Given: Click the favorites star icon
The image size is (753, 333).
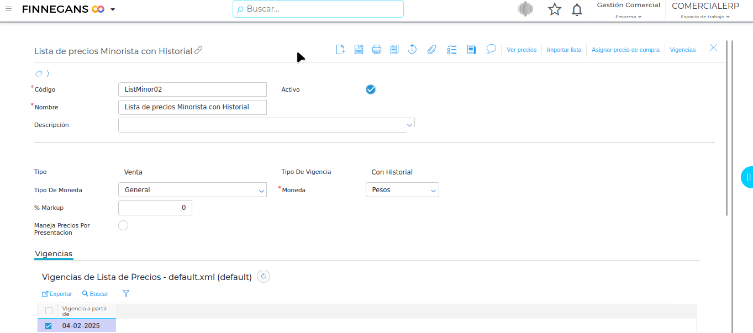Looking at the screenshot, I should [554, 9].
